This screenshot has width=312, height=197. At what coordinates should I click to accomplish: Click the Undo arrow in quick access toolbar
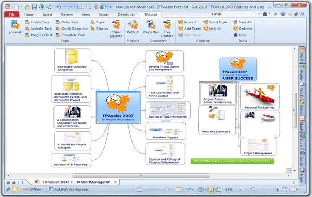tap(59, 7)
